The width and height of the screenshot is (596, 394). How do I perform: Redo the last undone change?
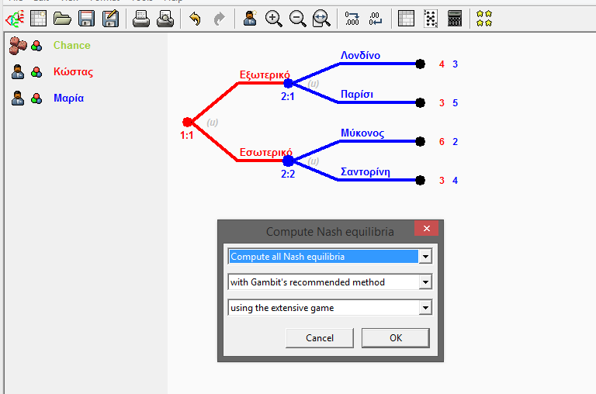coord(220,19)
